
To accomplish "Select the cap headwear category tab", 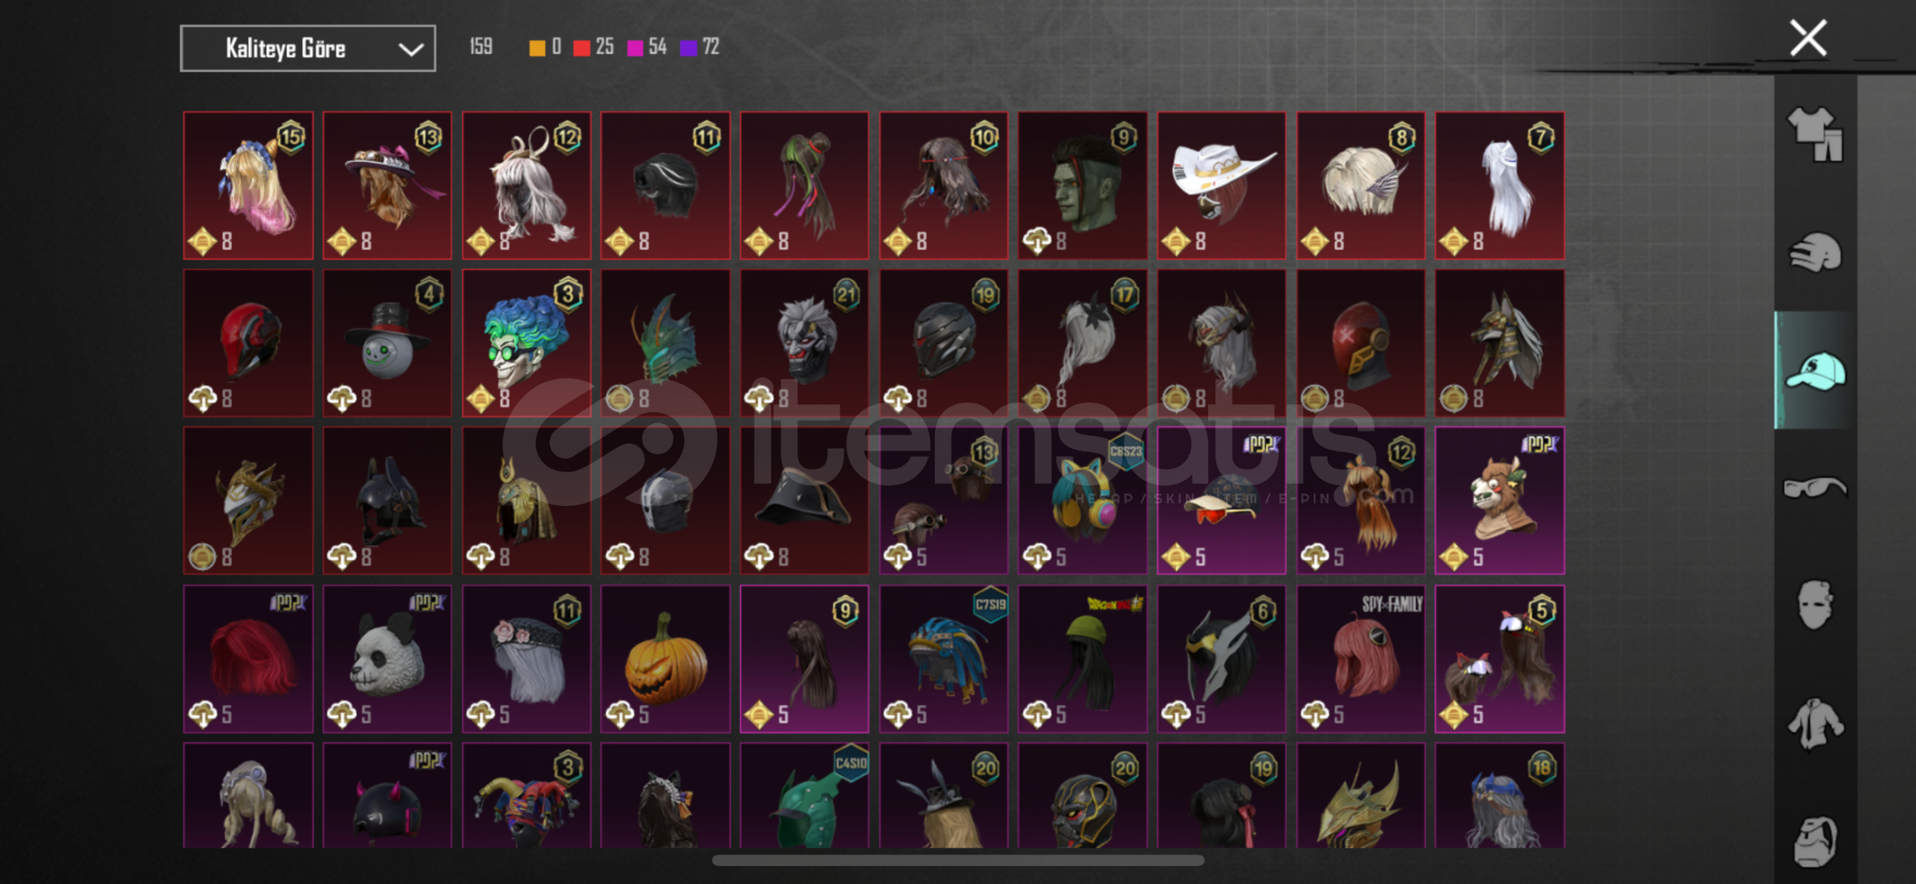I will tap(1815, 370).
